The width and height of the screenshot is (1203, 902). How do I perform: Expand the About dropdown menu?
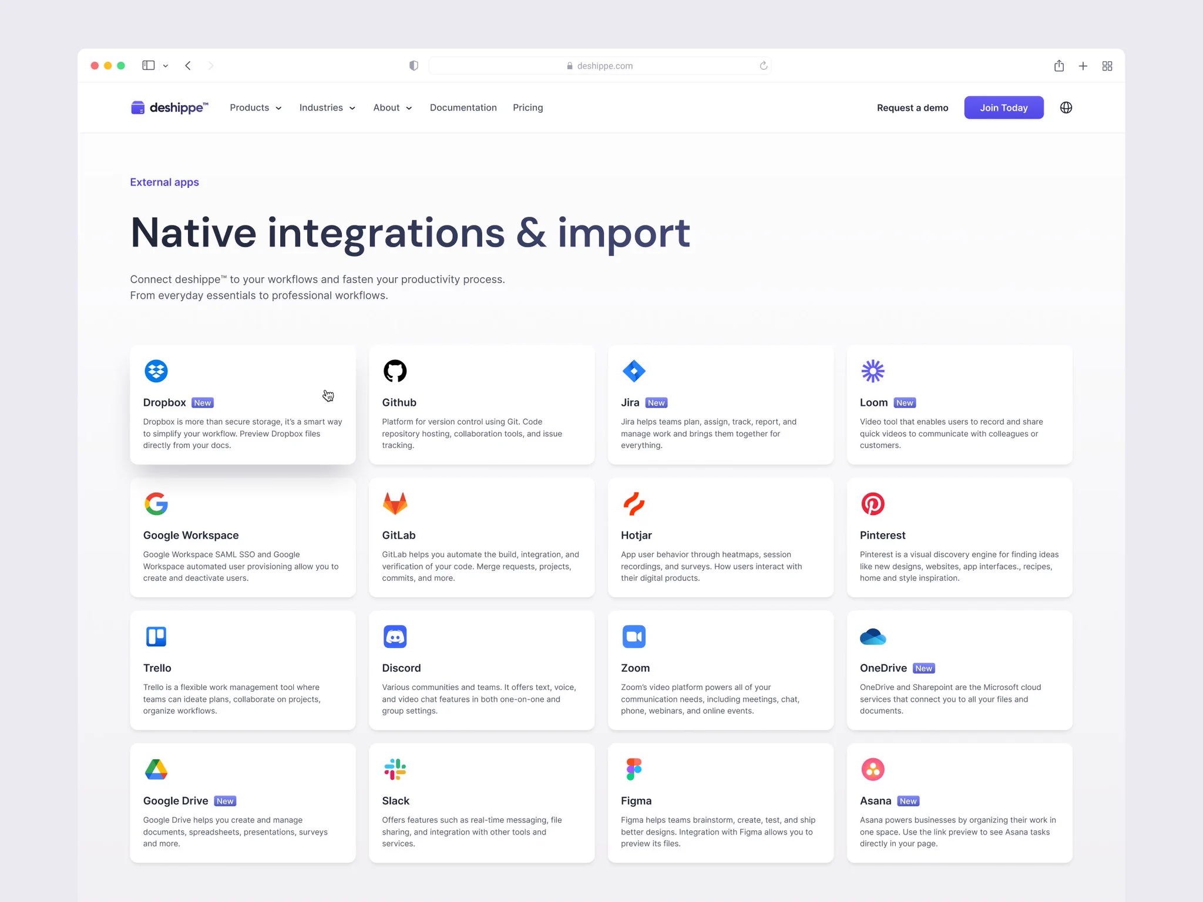click(392, 107)
